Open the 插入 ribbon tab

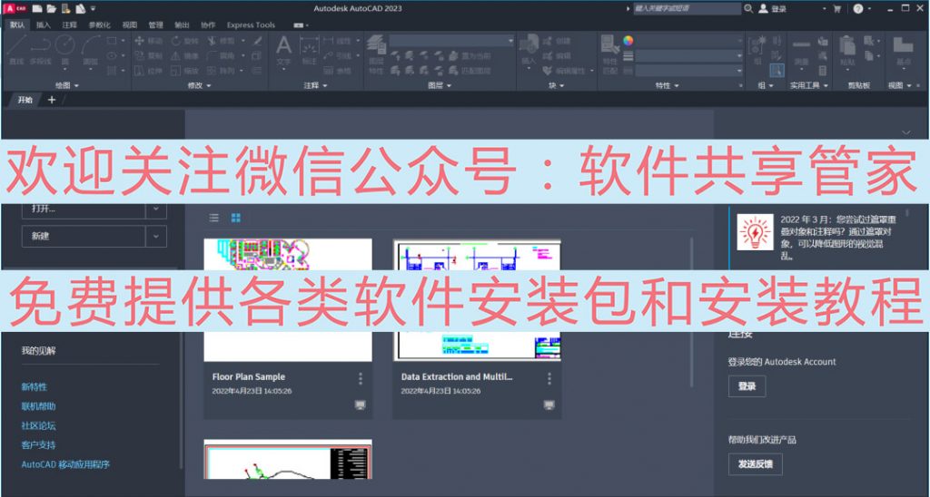(44, 24)
